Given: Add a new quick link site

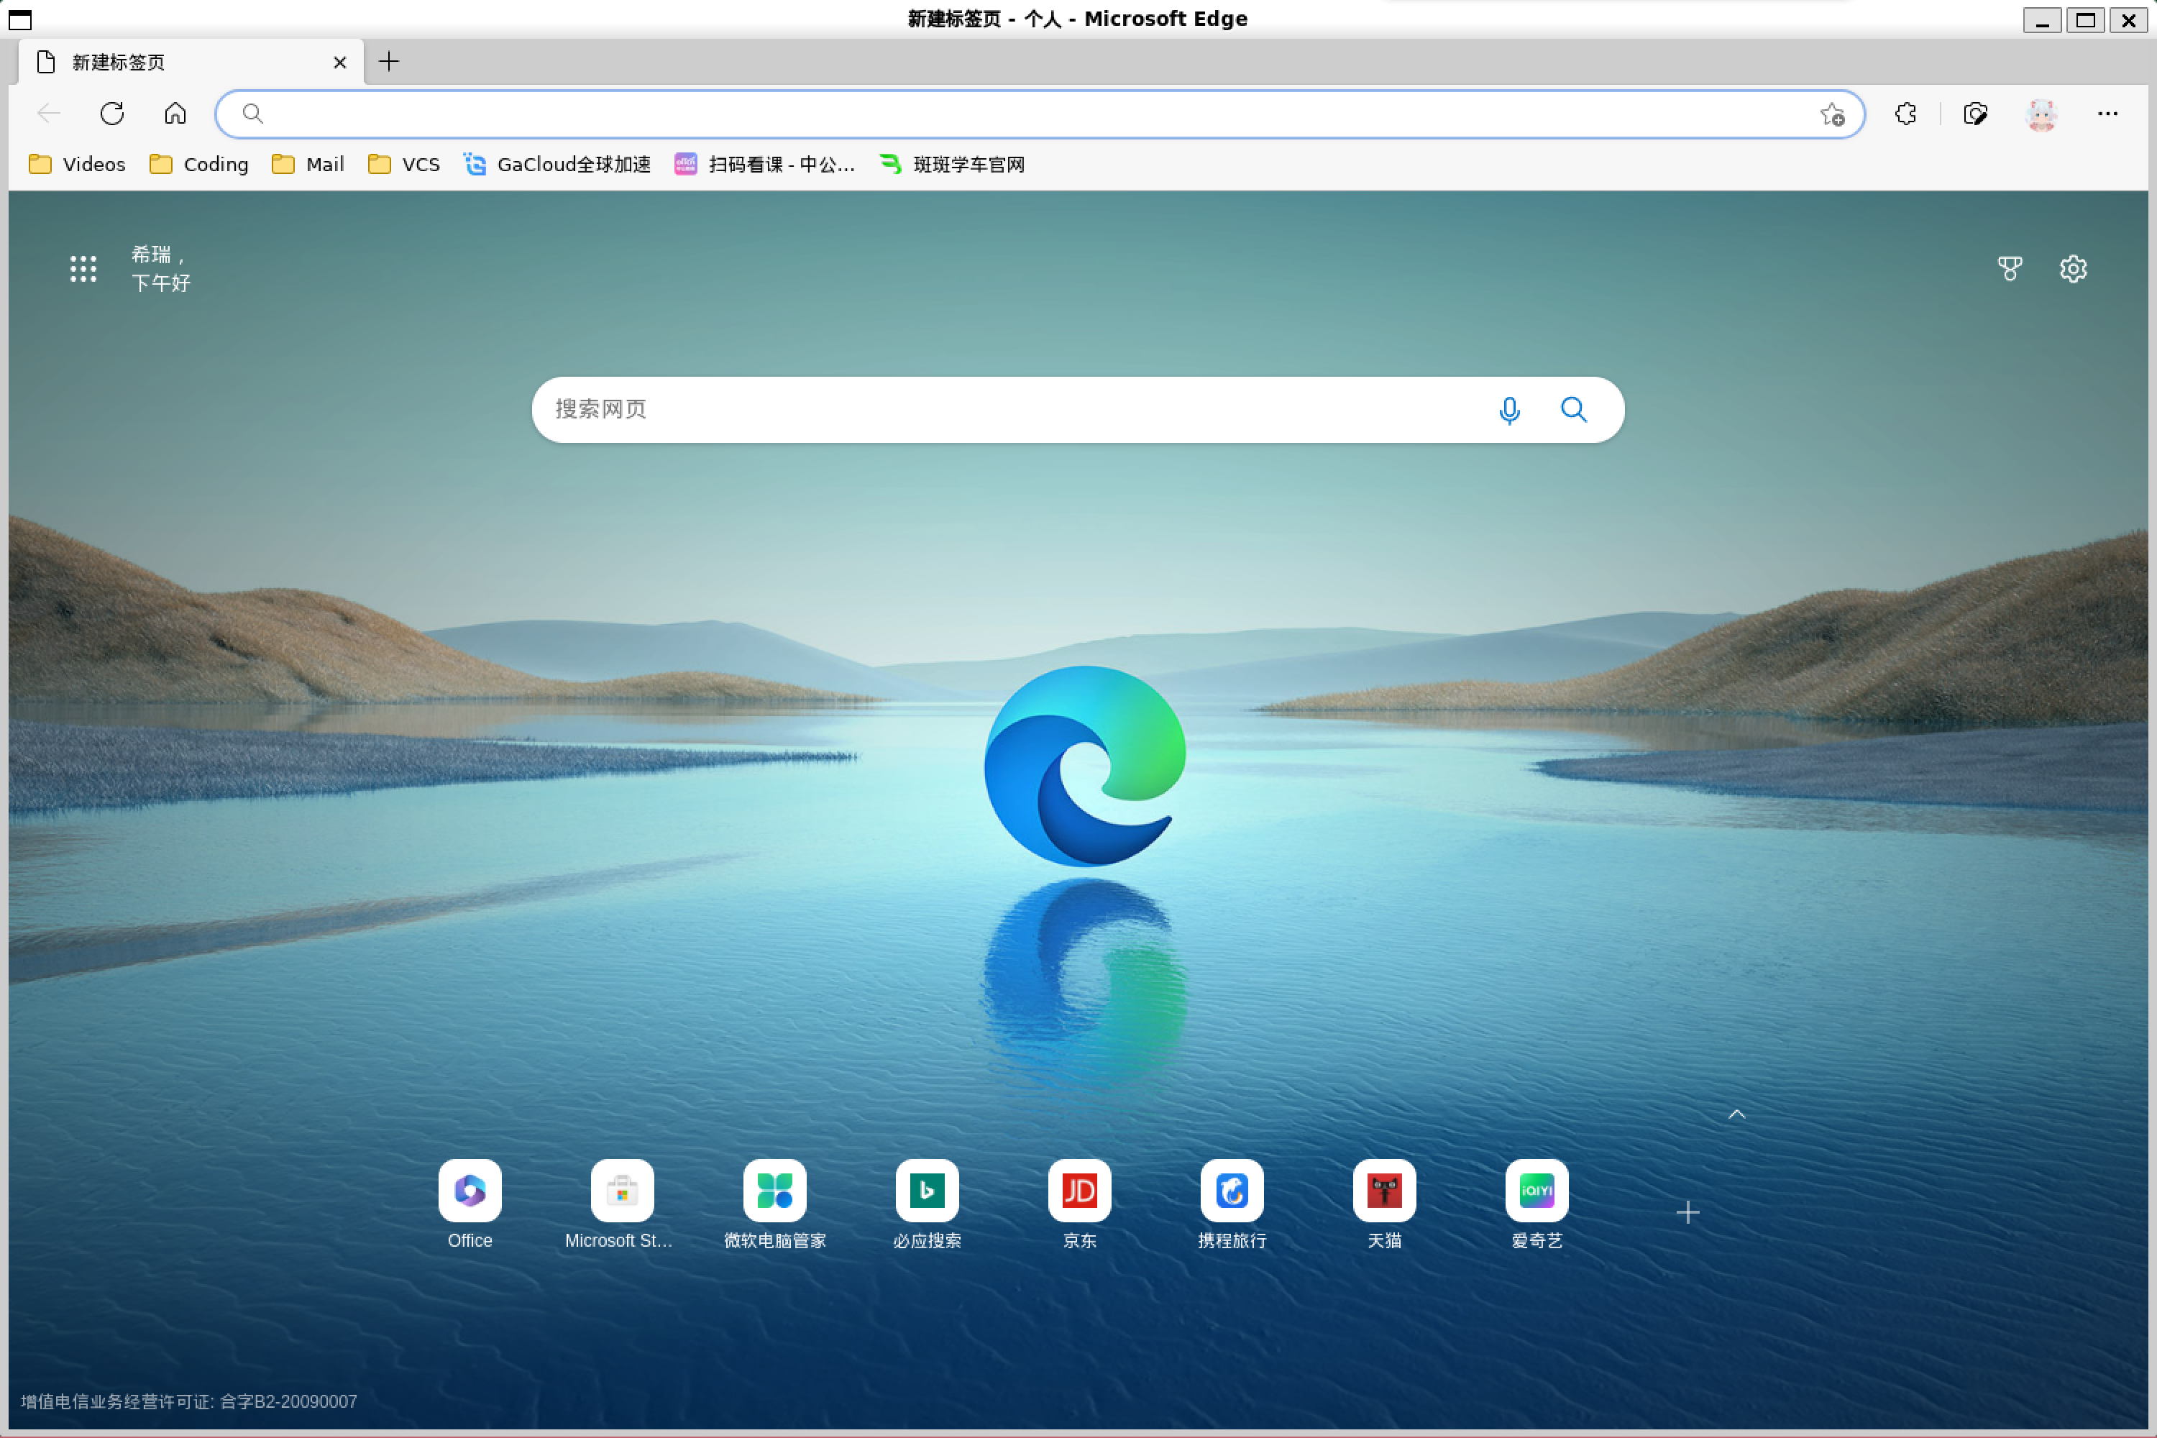Looking at the screenshot, I should [x=1687, y=1212].
